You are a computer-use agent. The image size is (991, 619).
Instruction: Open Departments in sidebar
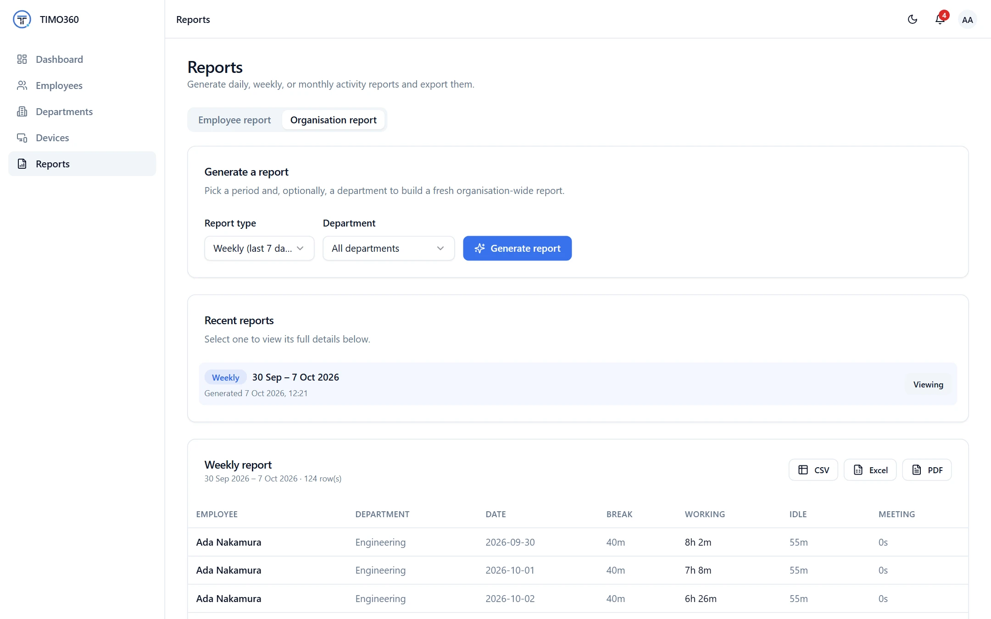82,111
